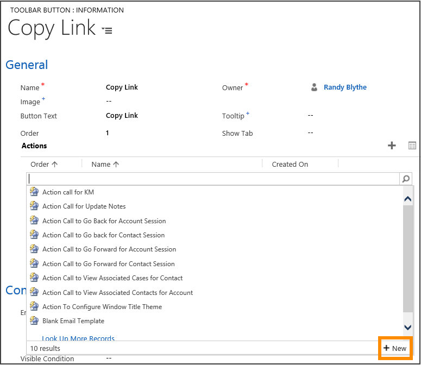Viewport: 421px width, 365px height.
Task: Click icon beside Action call for KM
Action: [34, 192]
